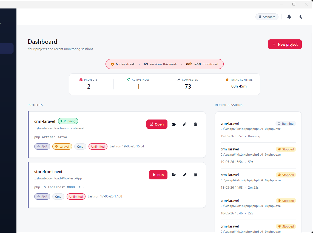The image size is (313, 233).
Task: Delete storefront-next with the trash icon
Action: (195, 175)
